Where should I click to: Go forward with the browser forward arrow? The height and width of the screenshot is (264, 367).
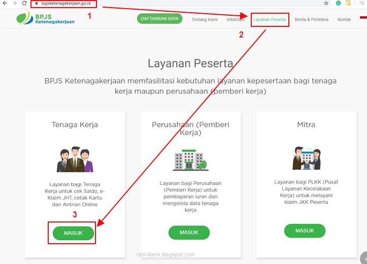pos(15,3)
